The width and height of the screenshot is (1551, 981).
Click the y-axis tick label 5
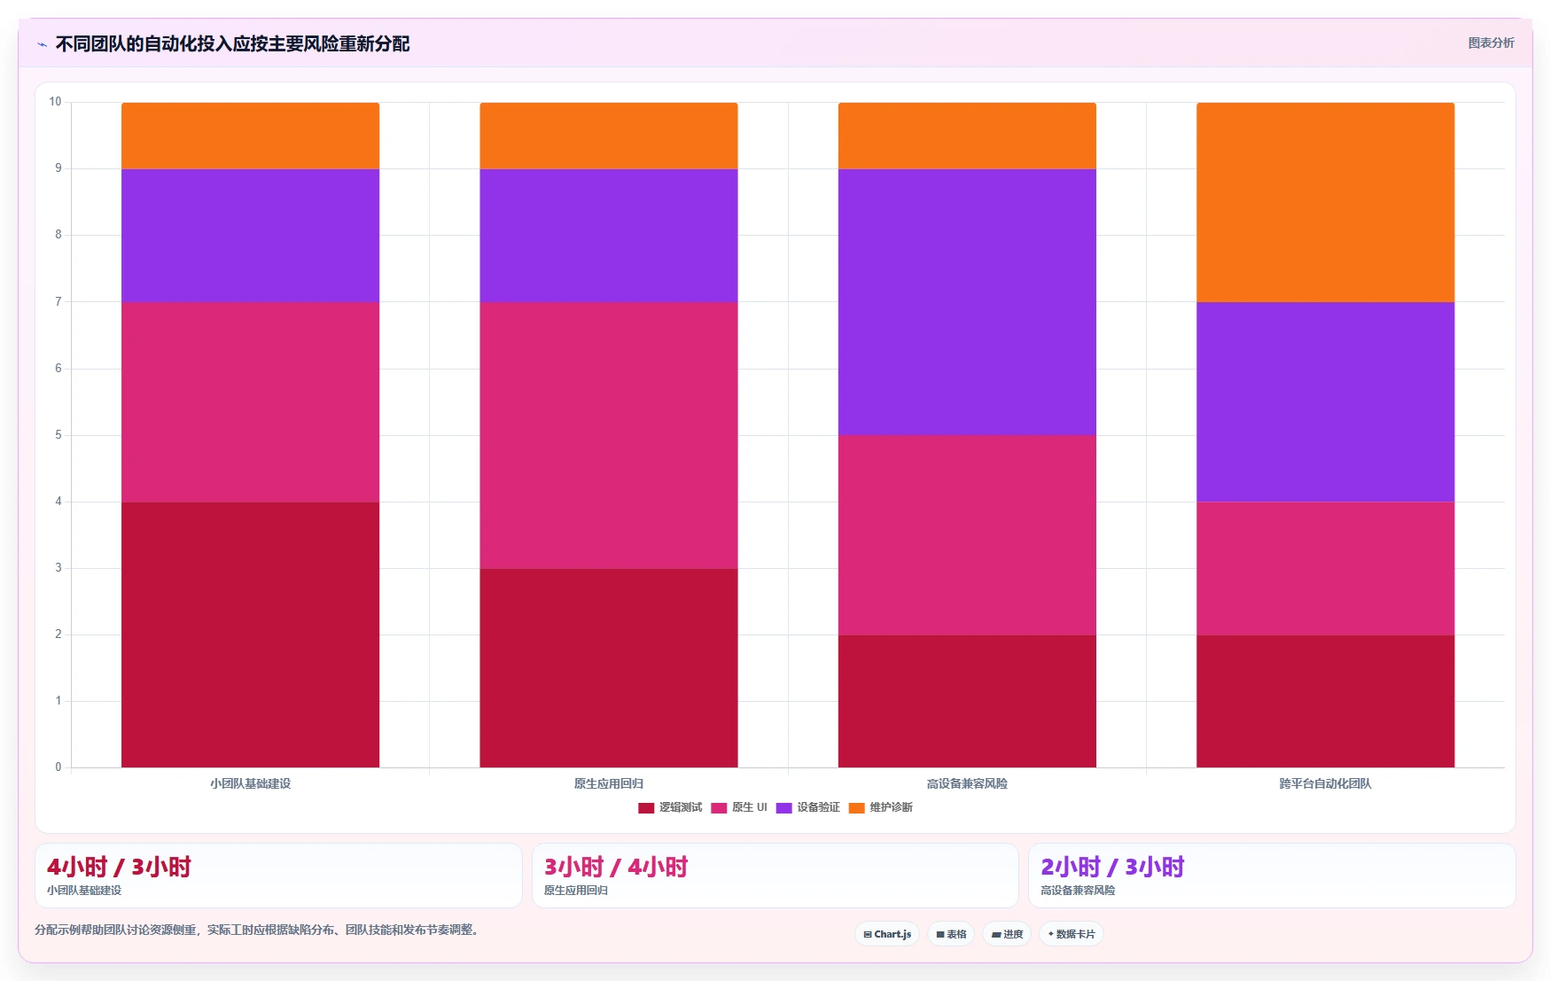tap(58, 435)
